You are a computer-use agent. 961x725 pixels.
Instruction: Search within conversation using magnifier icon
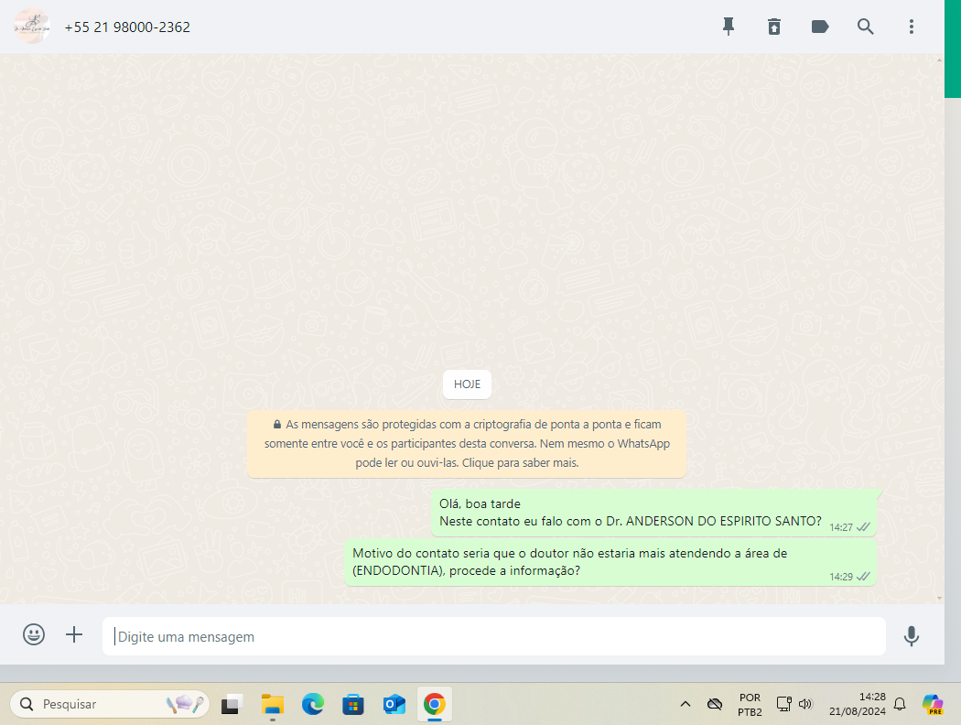(866, 27)
